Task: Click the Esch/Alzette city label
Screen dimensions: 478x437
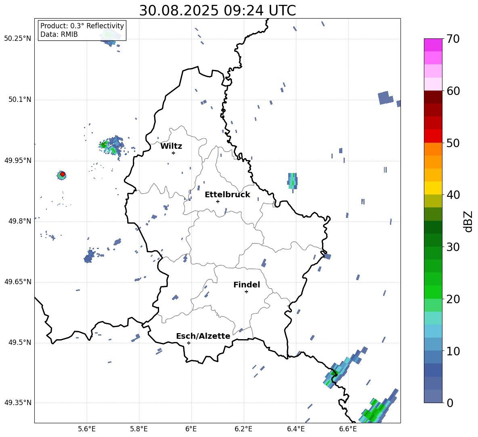Action: 203,336
